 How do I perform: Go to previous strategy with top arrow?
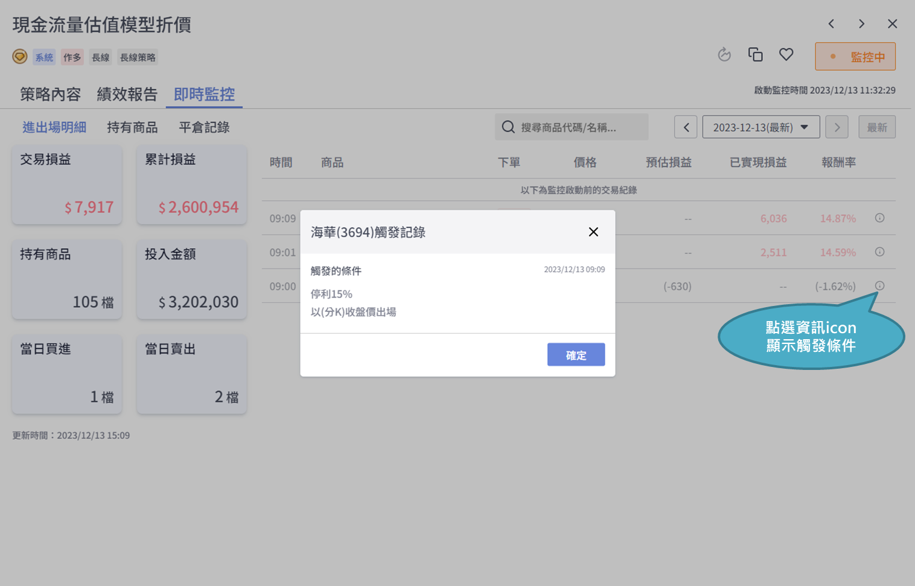pos(831,24)
